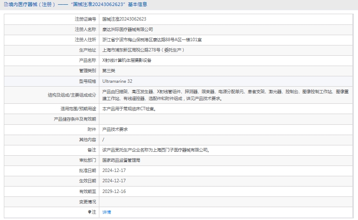Click the 注册人住所 address value

[x=152, y=40]
